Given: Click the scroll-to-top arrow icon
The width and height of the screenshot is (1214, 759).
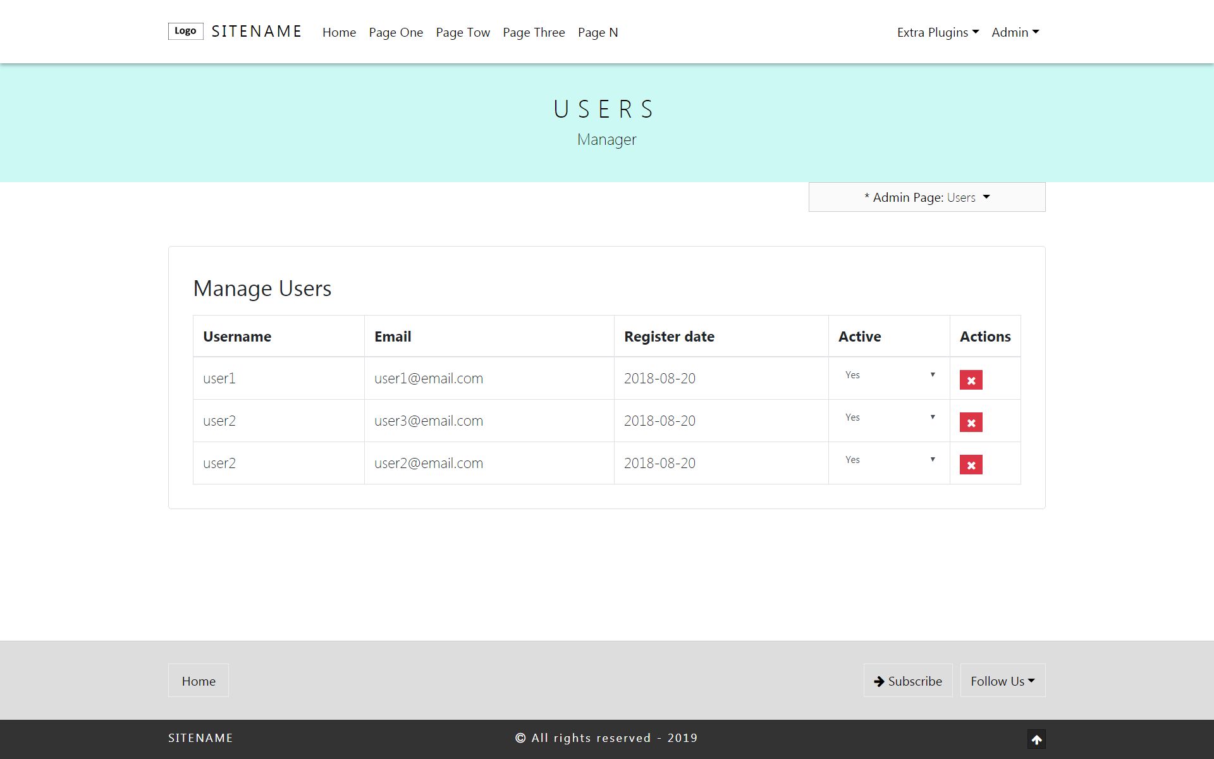Looking at the screenshot, I should click(1036, 739).
